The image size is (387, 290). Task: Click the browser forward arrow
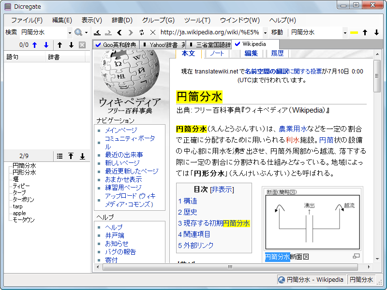[x=131, y=32]
